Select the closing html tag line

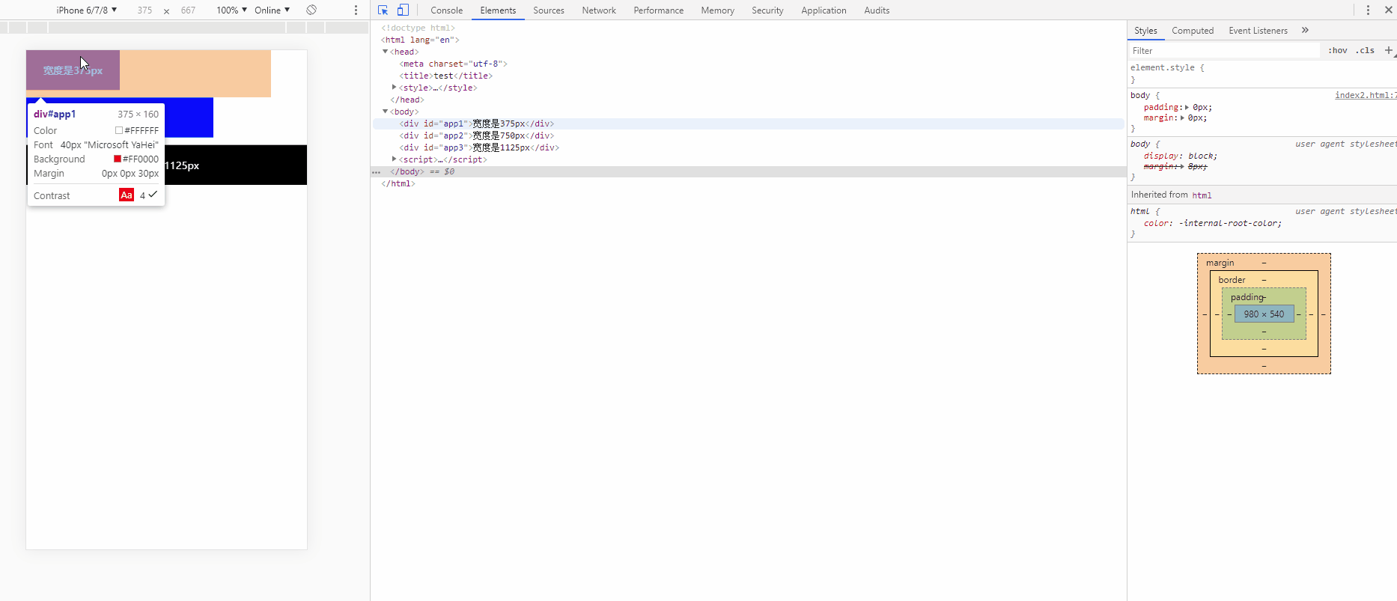click(398, 183)
